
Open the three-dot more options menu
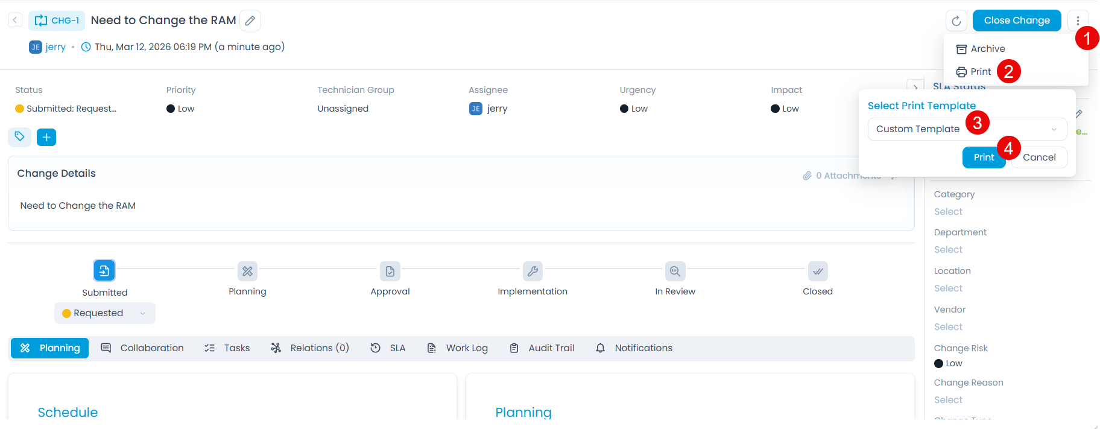pos(1078,21)
